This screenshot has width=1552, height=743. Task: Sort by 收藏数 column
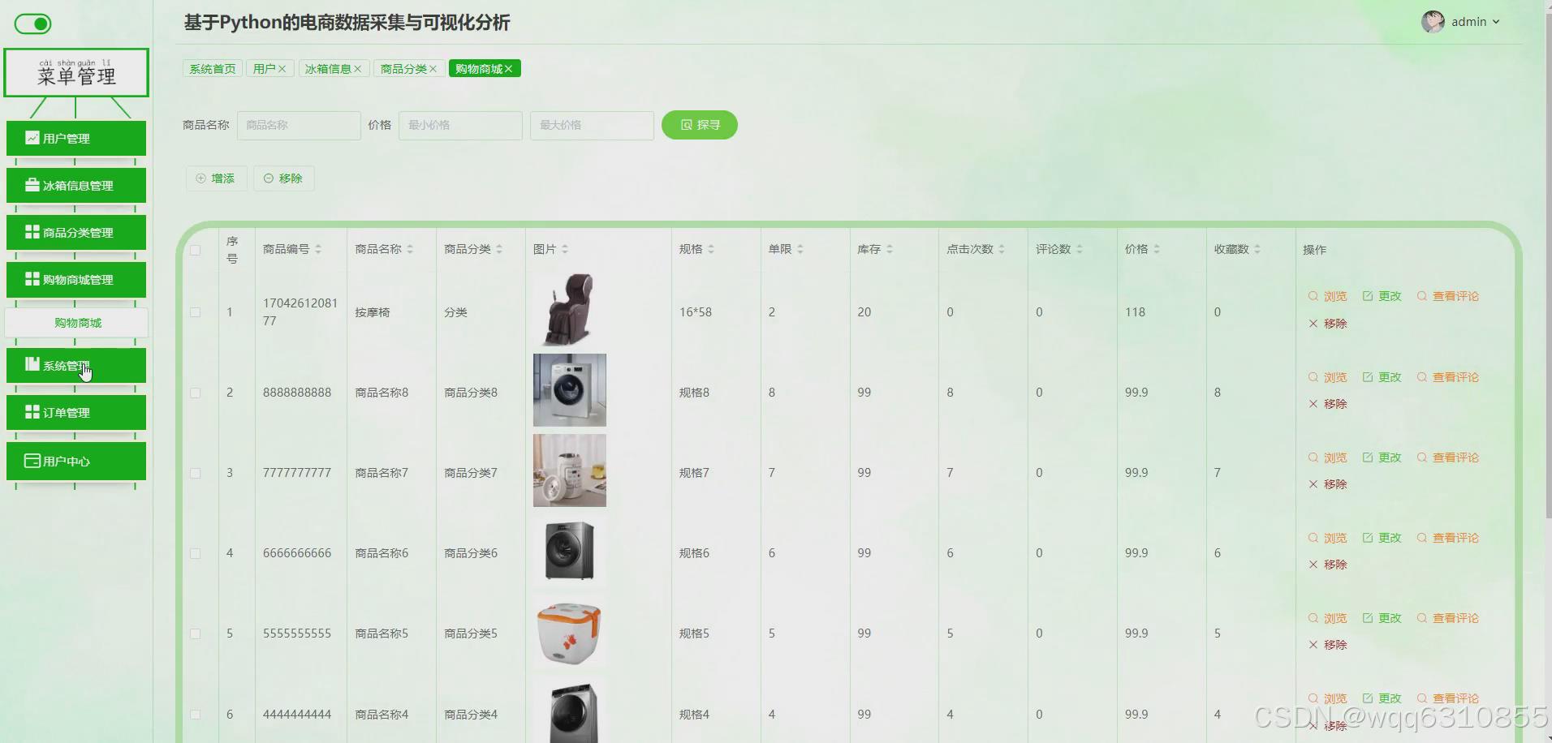(x=1257, y=249)
